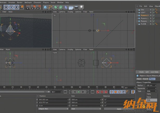This screenshot has width=160, height=113.
Task: Open the Animate menu
Action: [x=3, y=2]
